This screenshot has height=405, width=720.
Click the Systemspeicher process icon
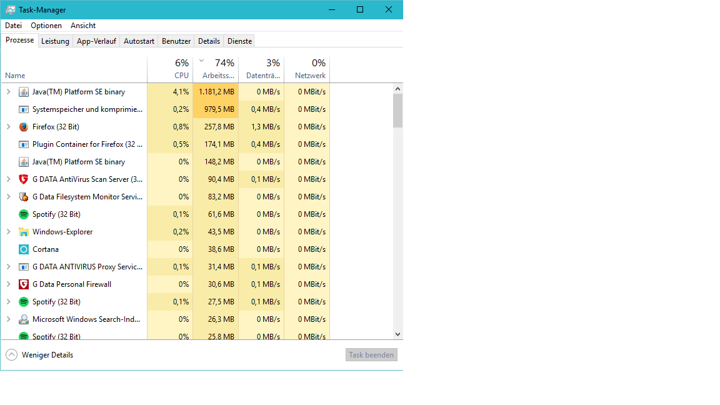[x=23, y=109]
